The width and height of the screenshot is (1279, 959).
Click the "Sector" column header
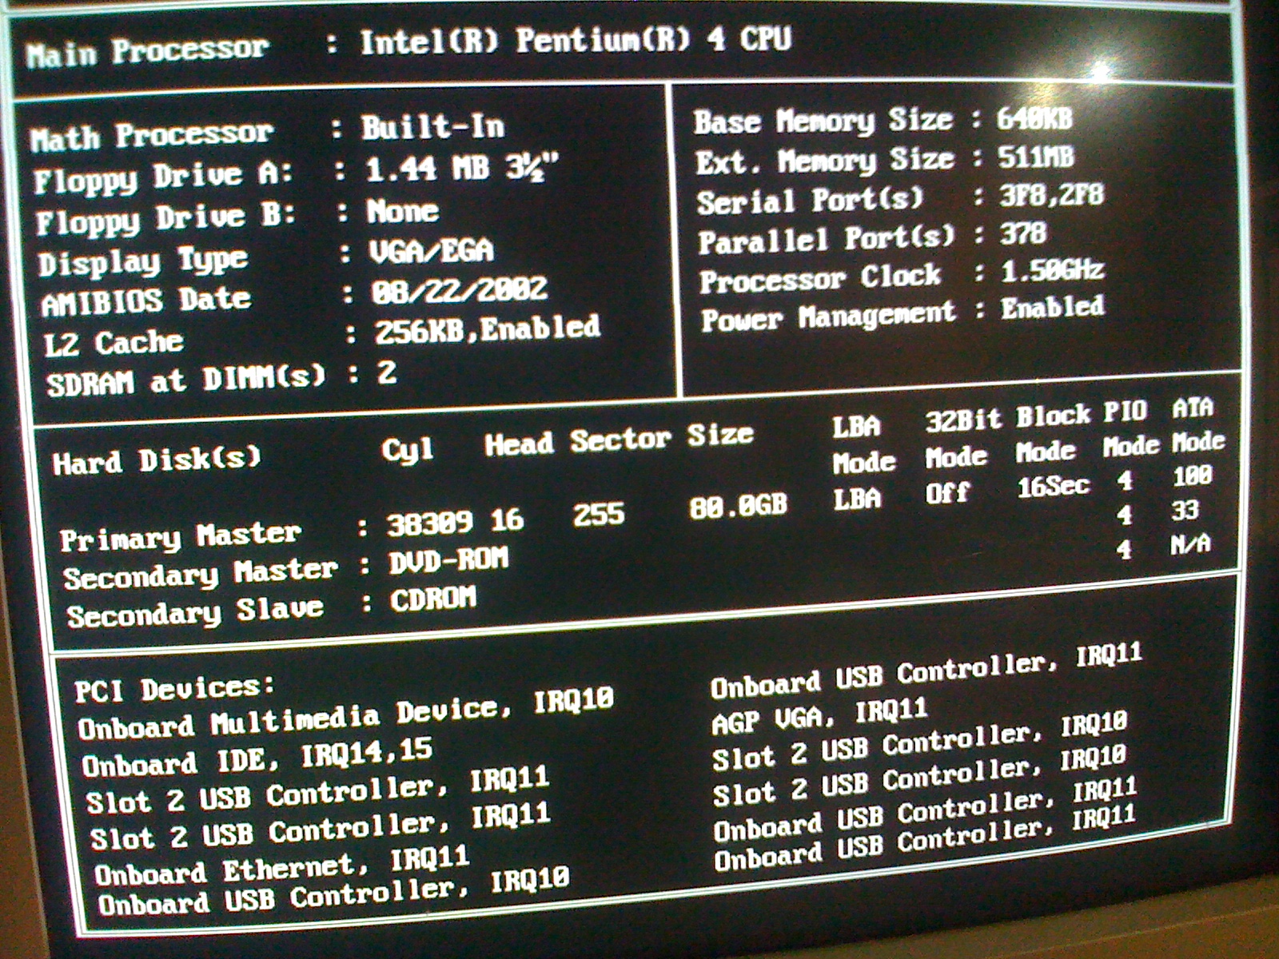pos(620,440)
